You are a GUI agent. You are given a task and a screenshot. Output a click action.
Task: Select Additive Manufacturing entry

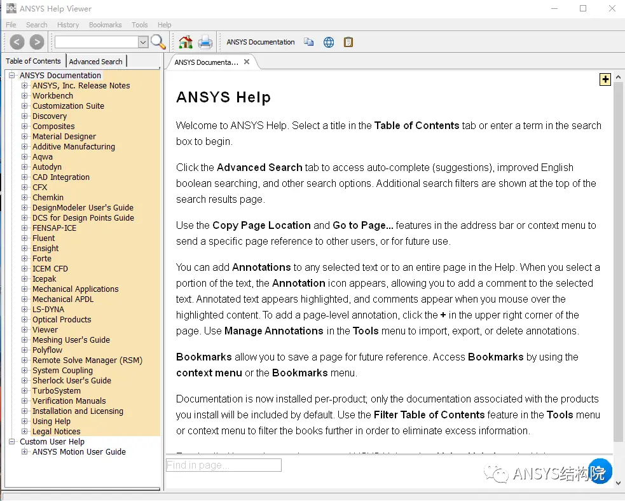point(74,146)
